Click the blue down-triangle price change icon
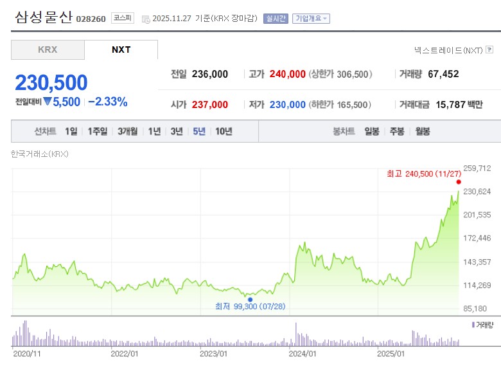Viewport: 501px width, 371px height. [48, 102]
